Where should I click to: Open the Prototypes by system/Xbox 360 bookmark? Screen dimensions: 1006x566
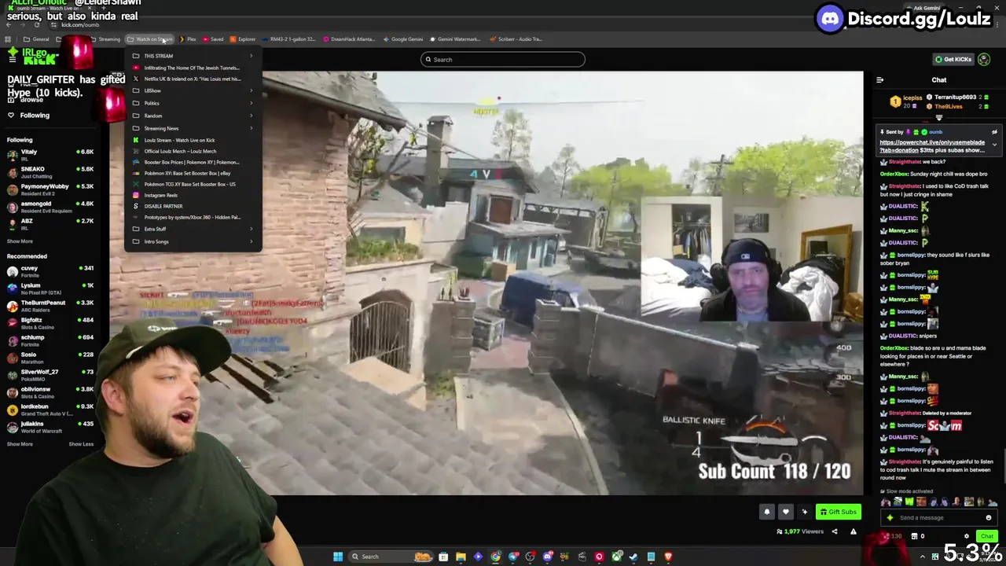click(193, 217)
